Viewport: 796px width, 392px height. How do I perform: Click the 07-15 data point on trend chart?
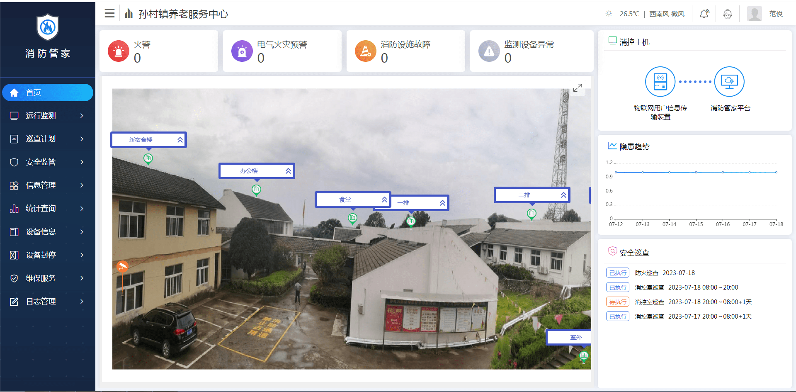click(696, 172)
